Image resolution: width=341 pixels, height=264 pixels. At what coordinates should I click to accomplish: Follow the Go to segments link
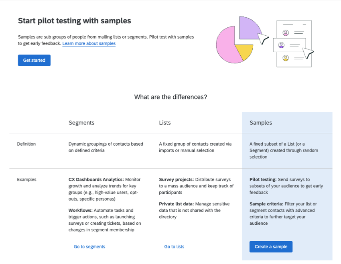[89, 247]
